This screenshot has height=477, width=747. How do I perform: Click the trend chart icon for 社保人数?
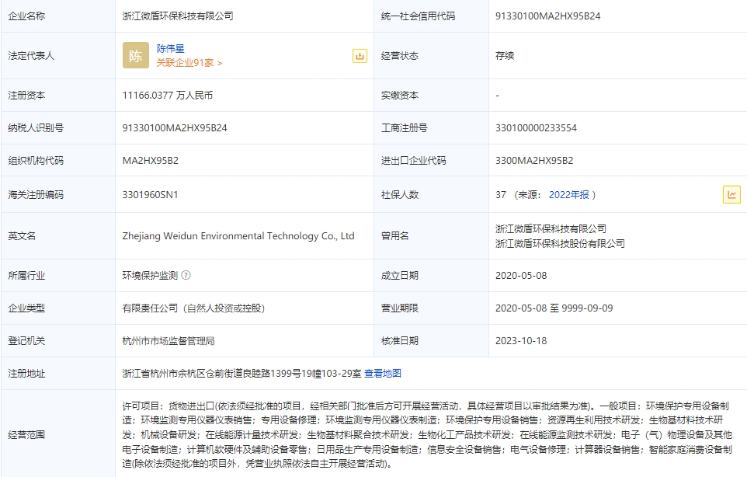tap(731, 195)
